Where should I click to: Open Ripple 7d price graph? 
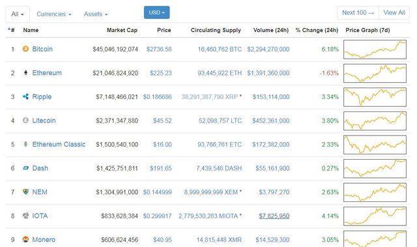[375, 96]
